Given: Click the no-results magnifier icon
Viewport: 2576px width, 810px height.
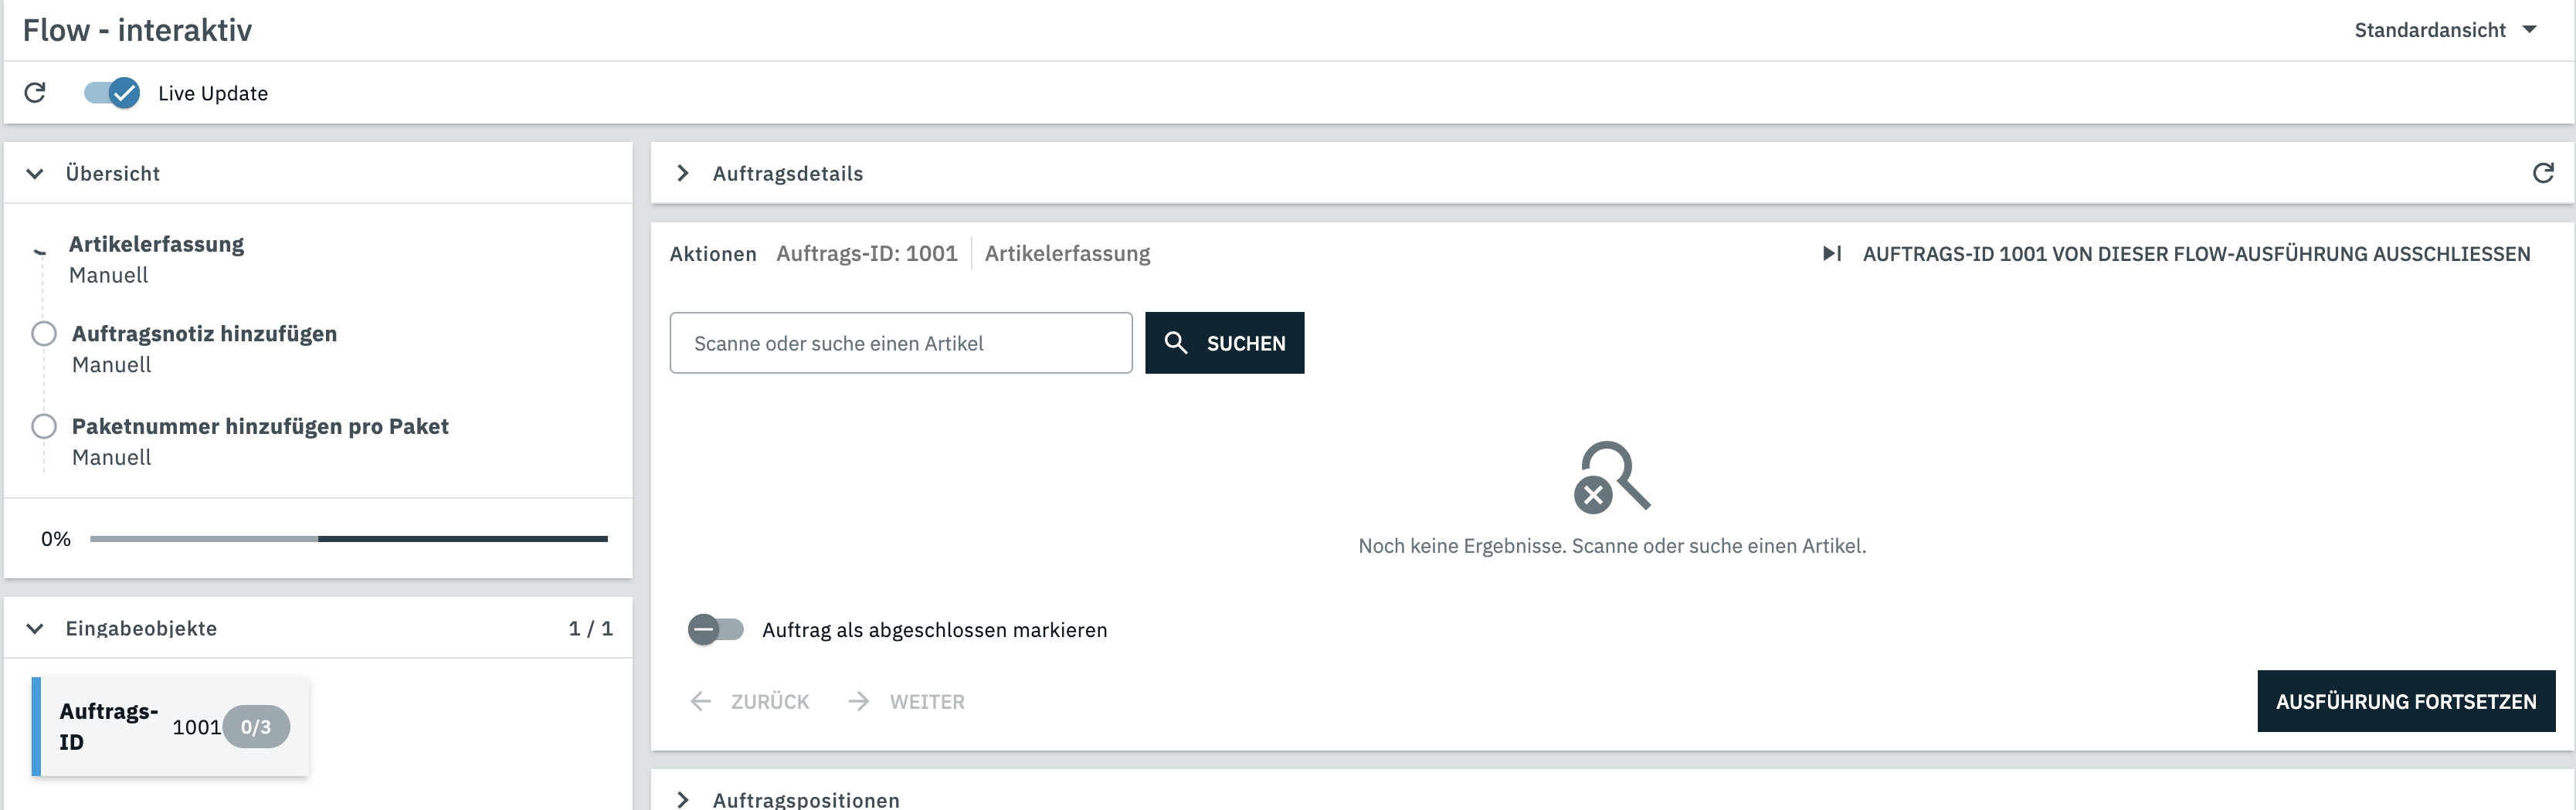Looking at the screenshot, I should [x=1611, y=478].
